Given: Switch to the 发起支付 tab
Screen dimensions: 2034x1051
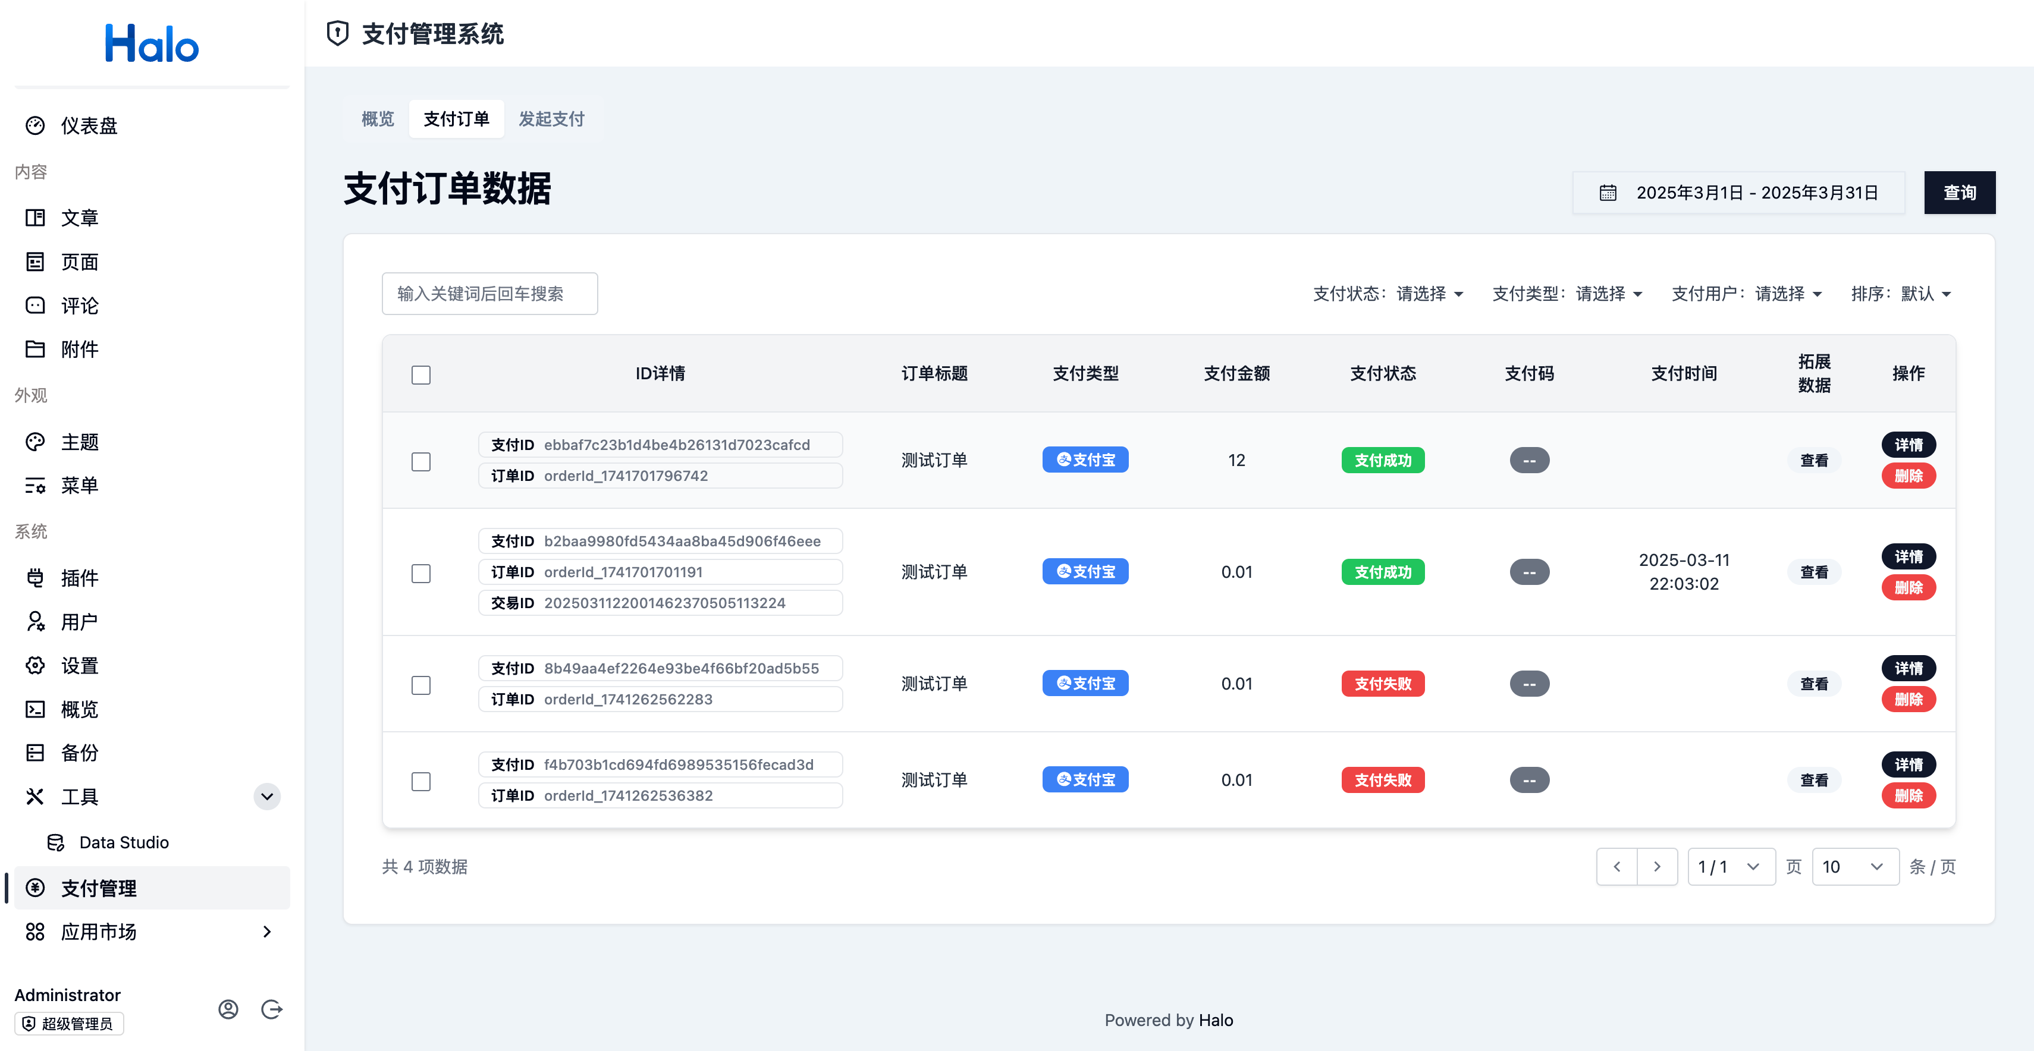Looking at the screenshot, I should tap(551, 119).
